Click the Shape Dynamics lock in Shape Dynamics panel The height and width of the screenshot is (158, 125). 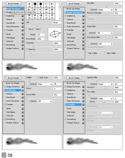pyautogui.click(x=83, y=12)
